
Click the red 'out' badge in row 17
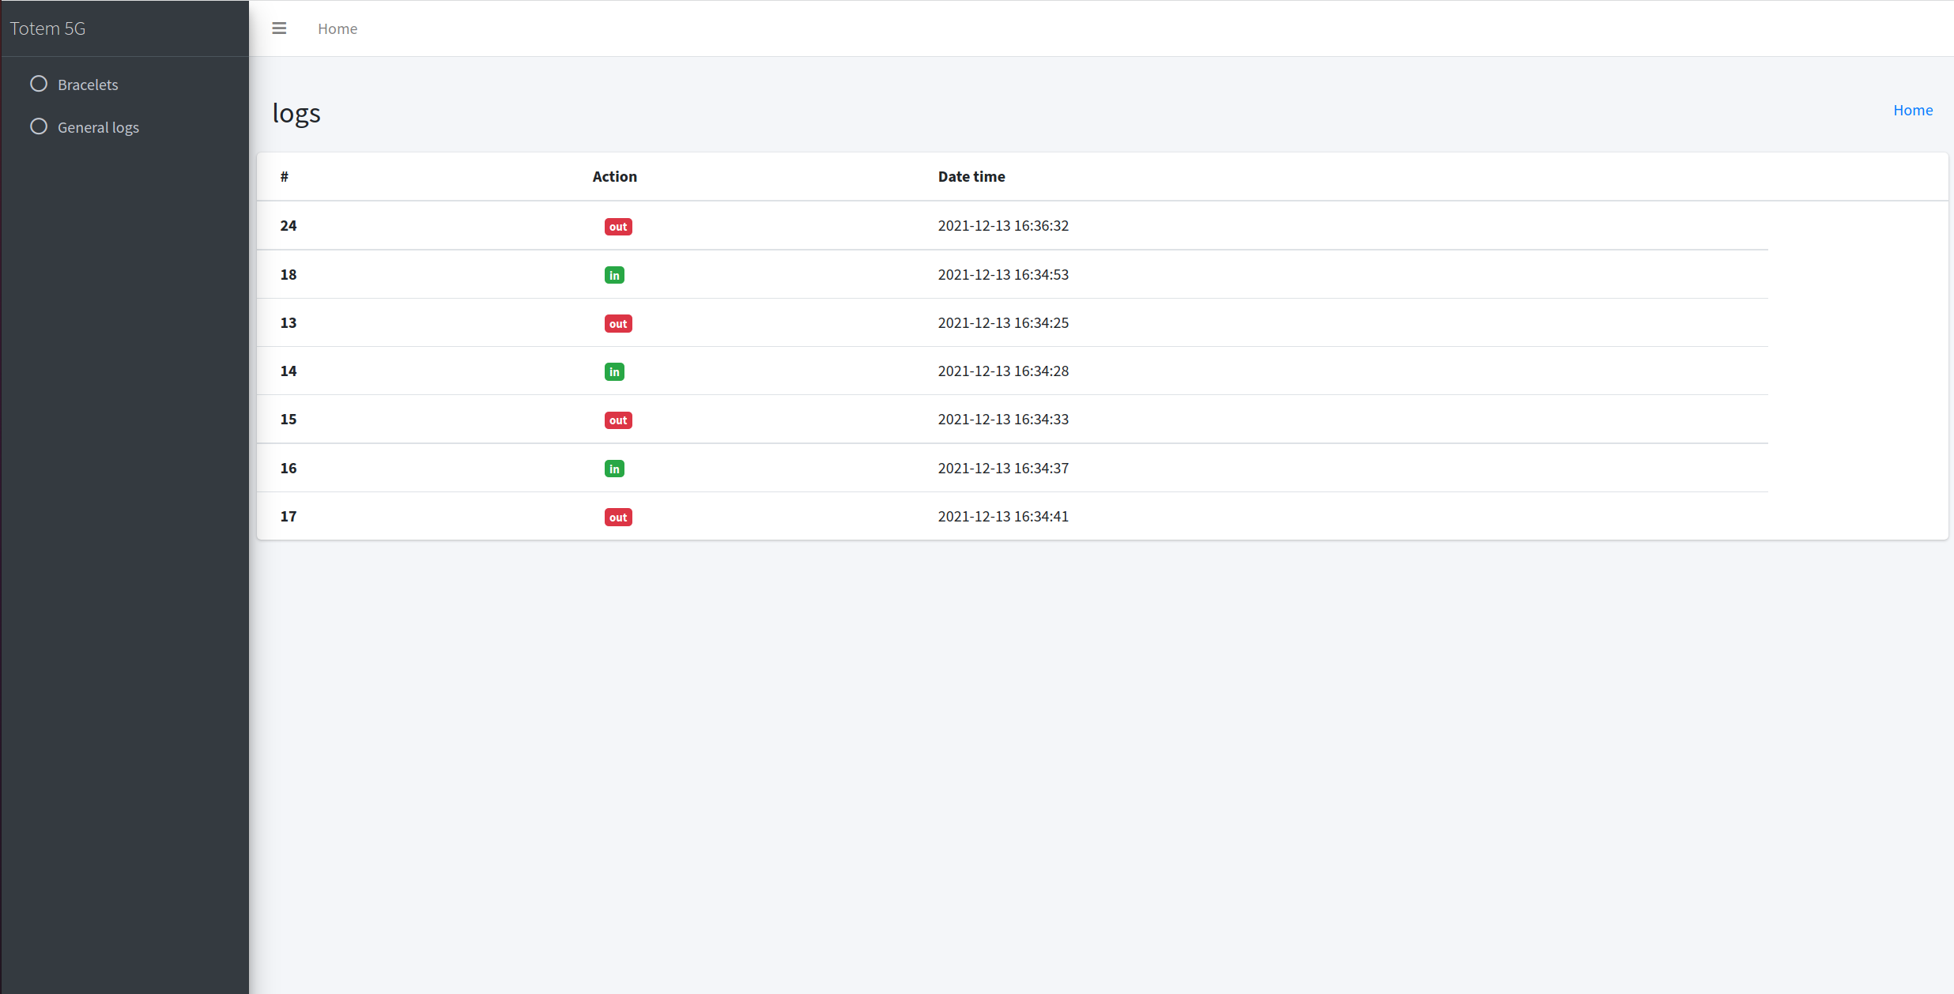tap(617, 518)
